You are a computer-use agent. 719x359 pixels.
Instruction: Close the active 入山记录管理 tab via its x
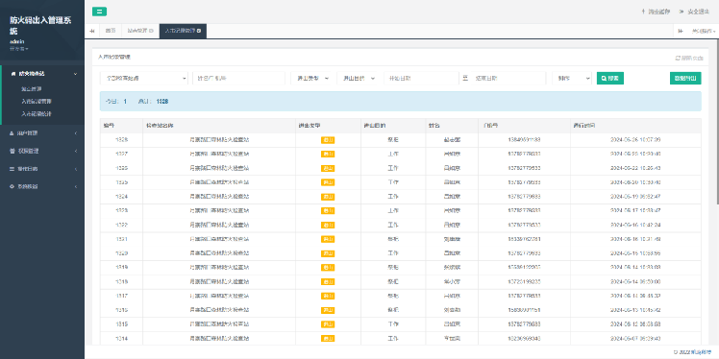click(x=199, y=31)
